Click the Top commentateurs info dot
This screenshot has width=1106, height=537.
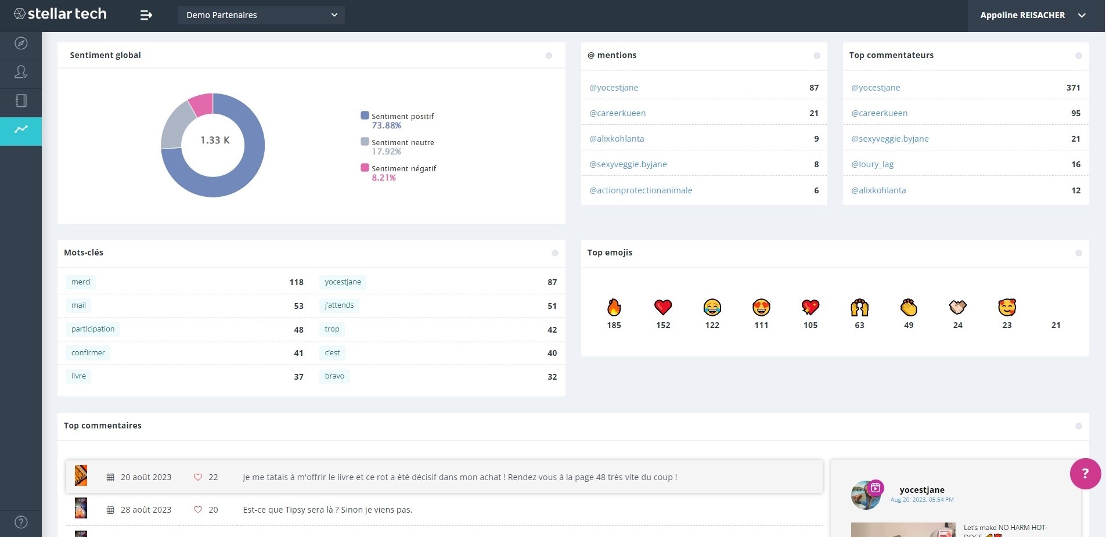(x=1078, y=56)
